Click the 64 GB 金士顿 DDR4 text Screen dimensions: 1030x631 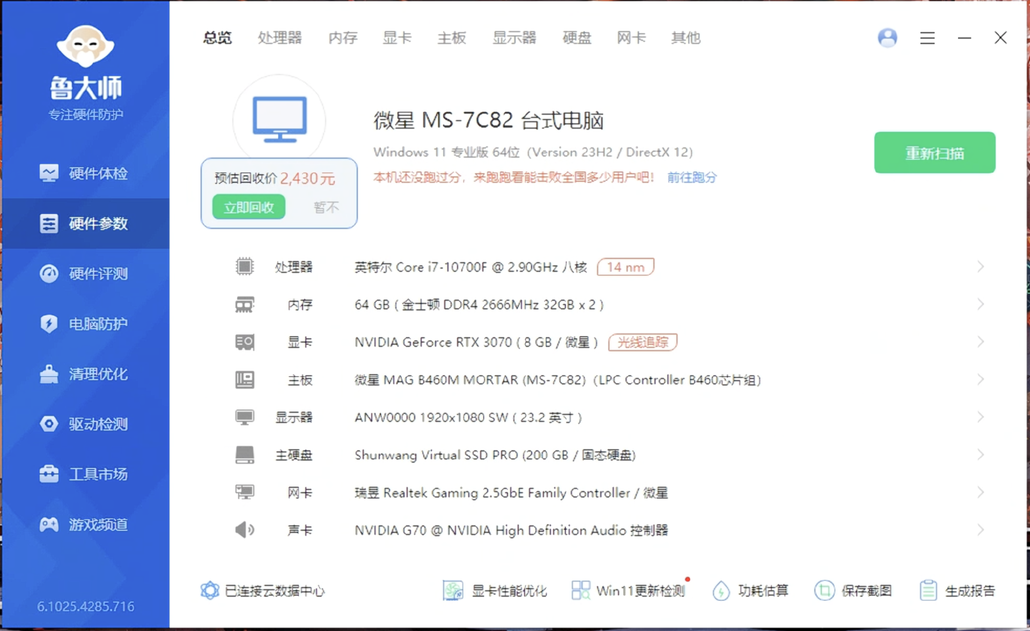pyautogui.click(x=479, y=305)
